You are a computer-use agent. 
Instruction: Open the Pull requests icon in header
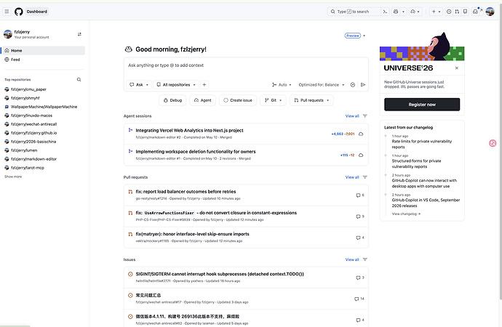(457, 12)
